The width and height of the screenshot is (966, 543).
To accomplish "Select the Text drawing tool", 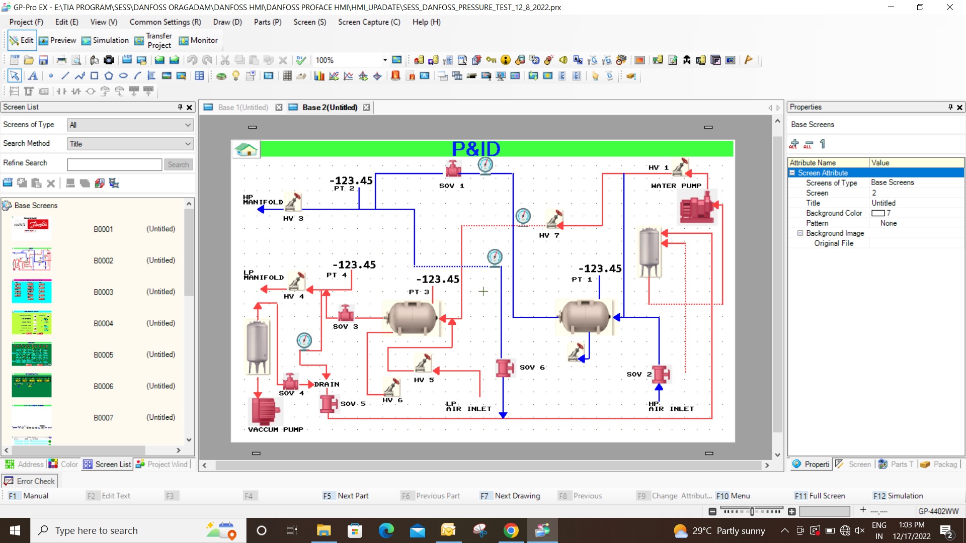I will [x=33, y=76].
